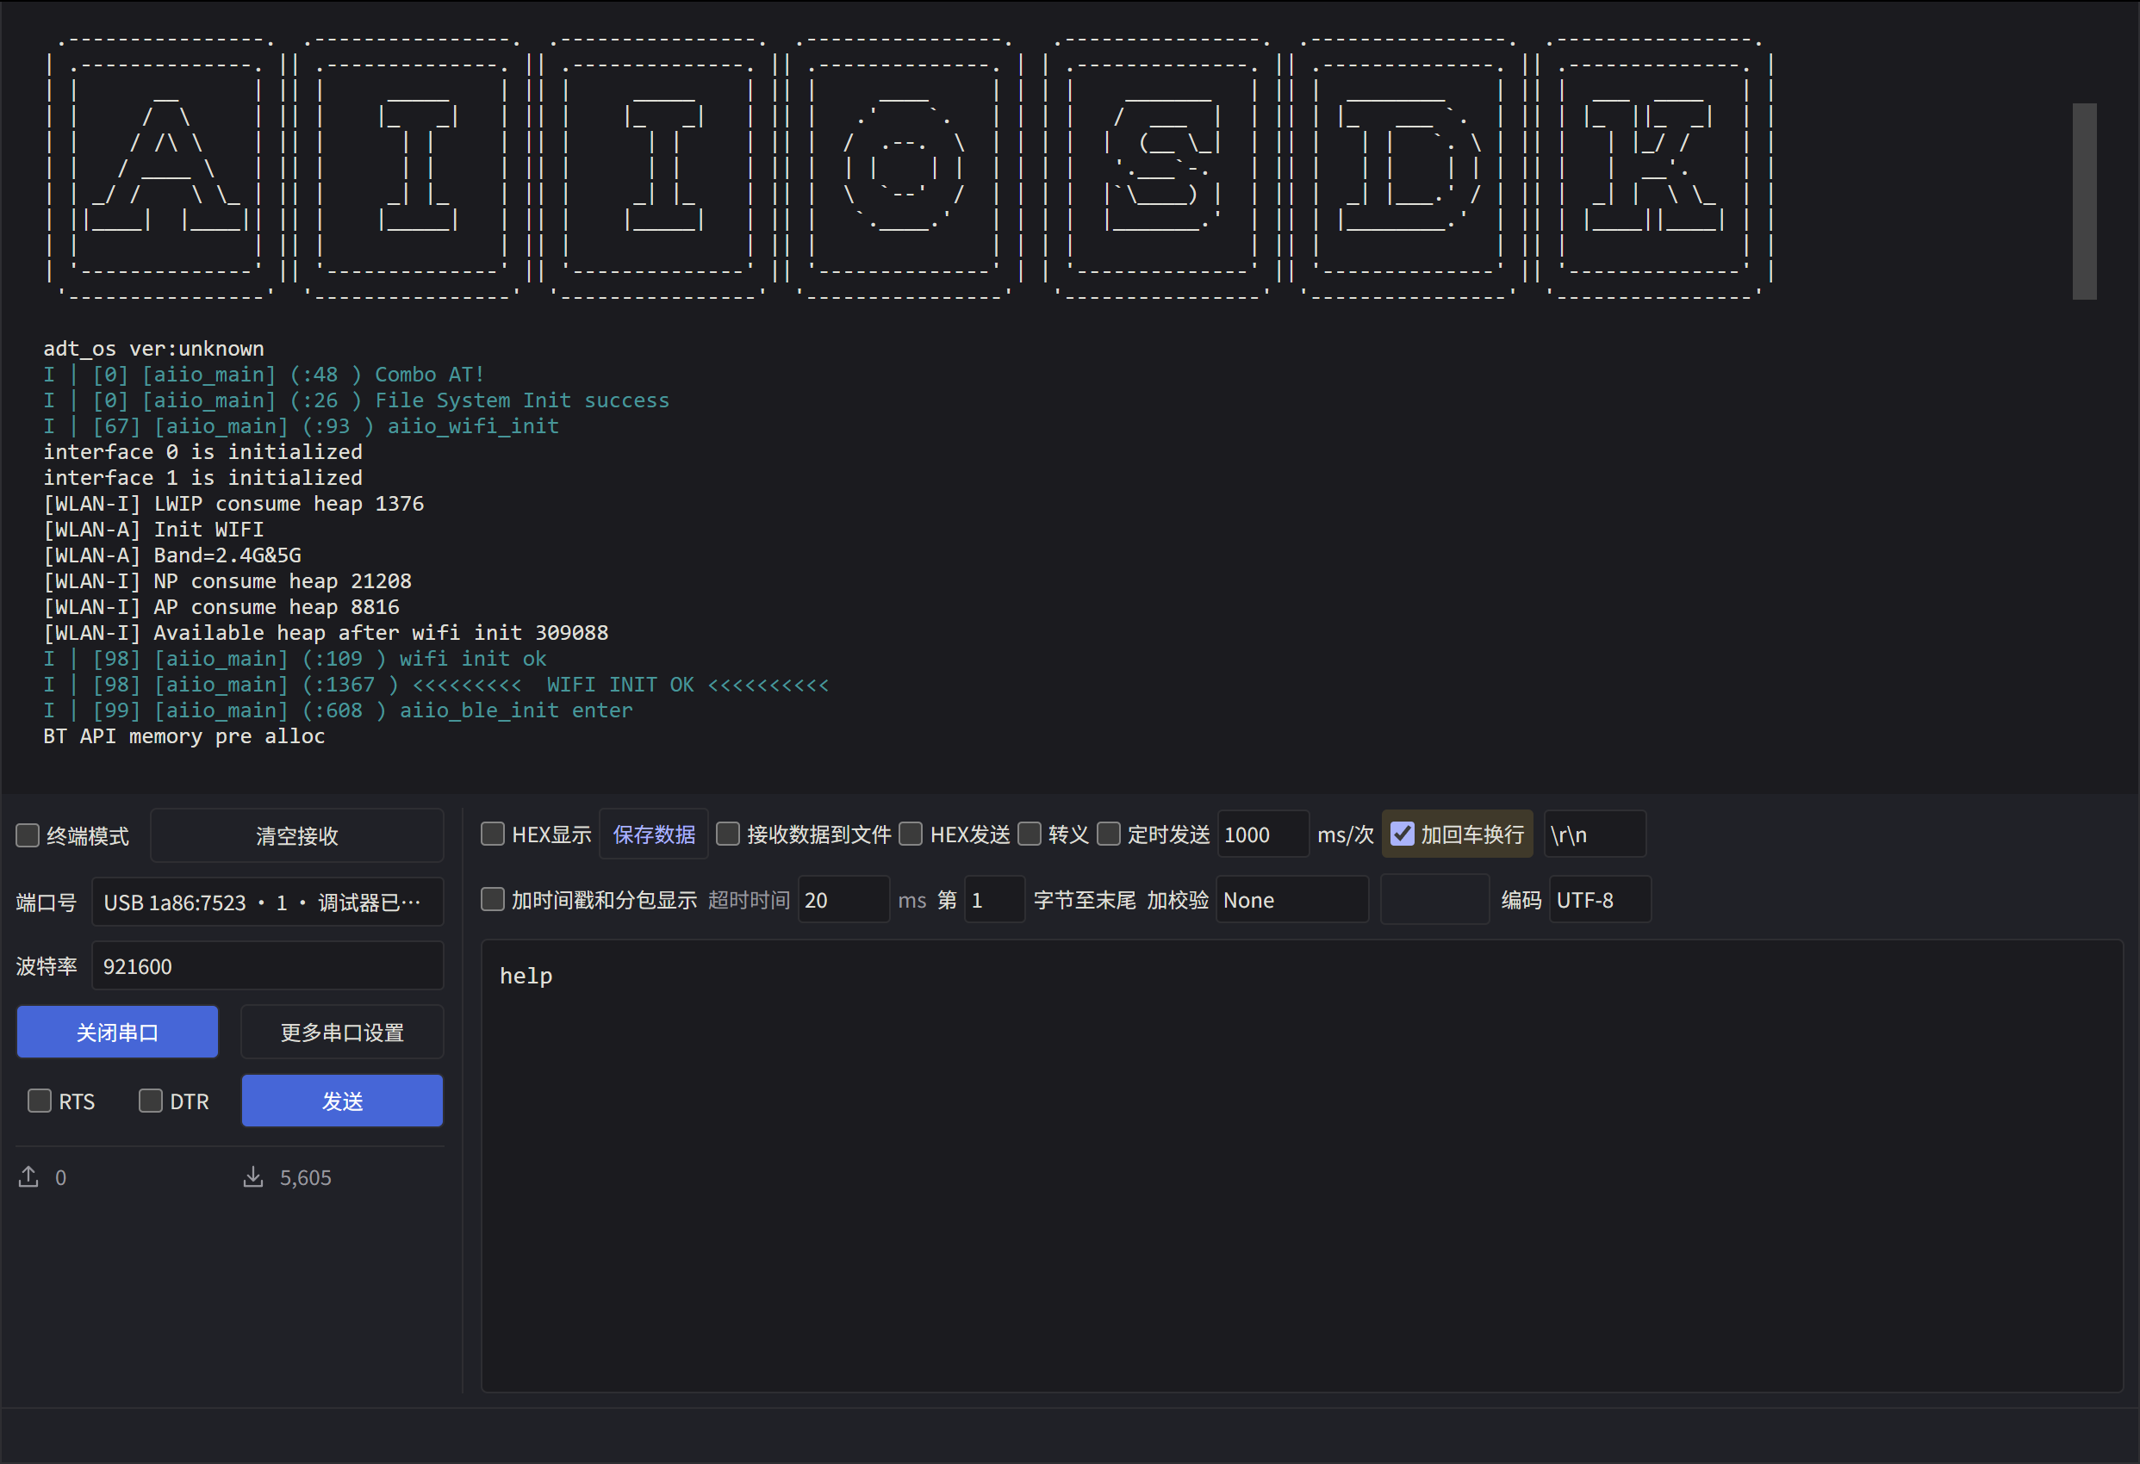Click the 'WIFI INIT OK' log line
The height and width of the screenshot is (1464, 2140).
click(x=437, y=684)
